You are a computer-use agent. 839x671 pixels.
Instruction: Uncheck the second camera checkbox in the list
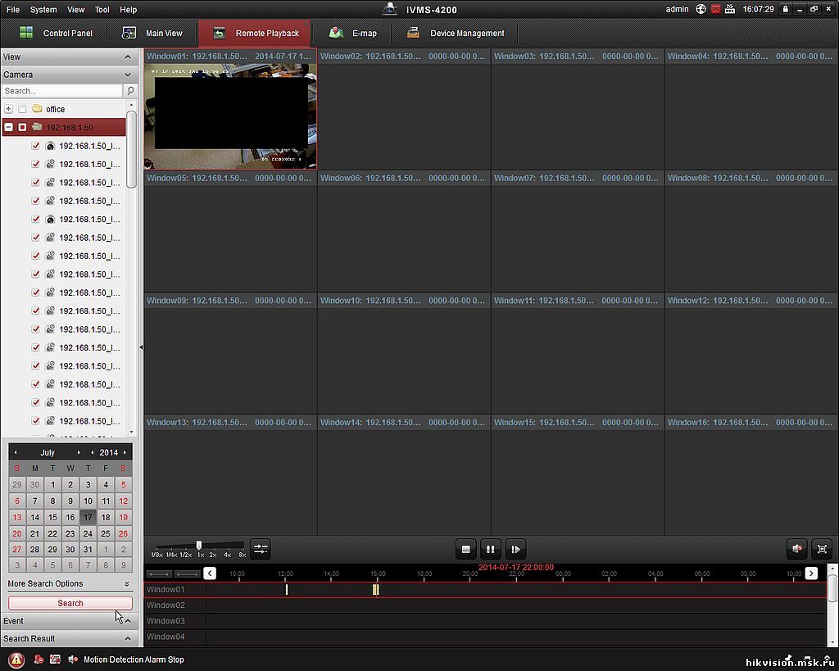click(36, 164)
